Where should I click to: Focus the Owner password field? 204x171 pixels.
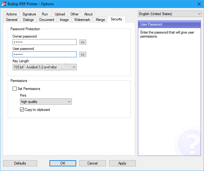(x=45, y=42)
